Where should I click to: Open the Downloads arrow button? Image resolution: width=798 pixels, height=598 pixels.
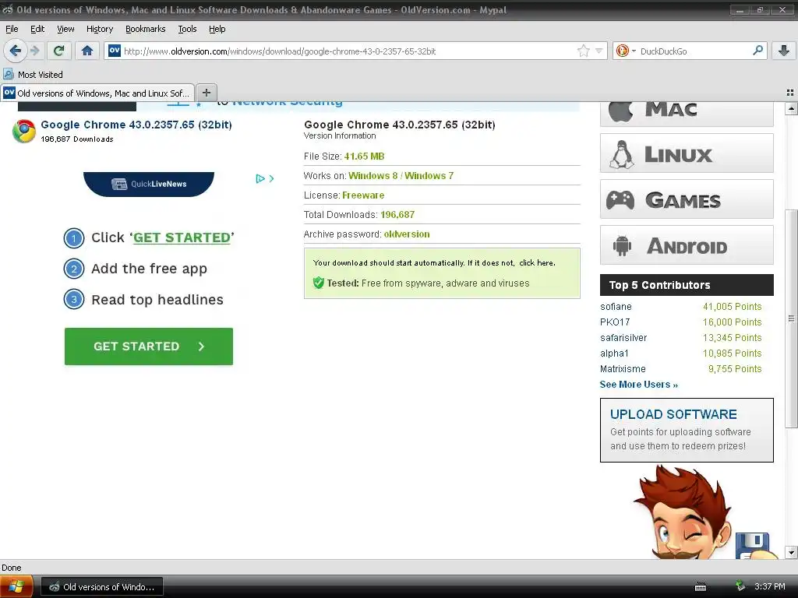coord(784,51)
